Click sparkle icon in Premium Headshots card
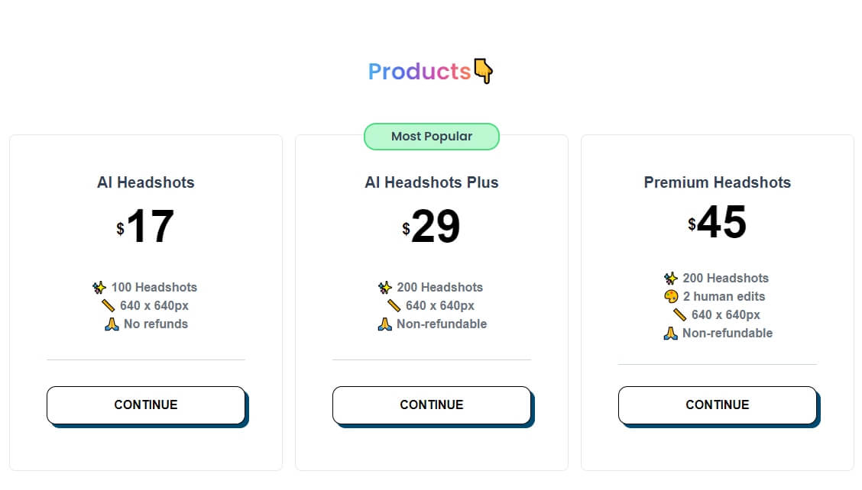Viewport: 862px width, 490px height. point(671,279)
